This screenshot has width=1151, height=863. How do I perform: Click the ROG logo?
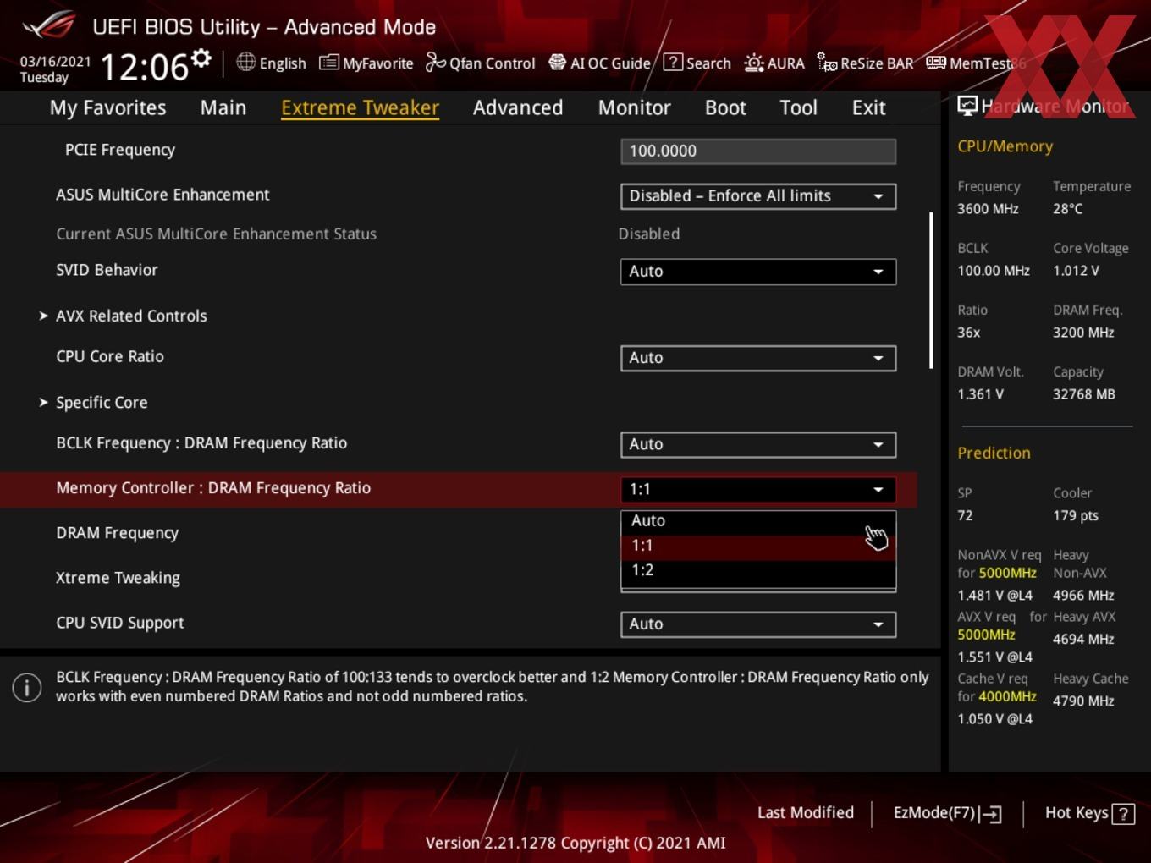coord(49,25)
